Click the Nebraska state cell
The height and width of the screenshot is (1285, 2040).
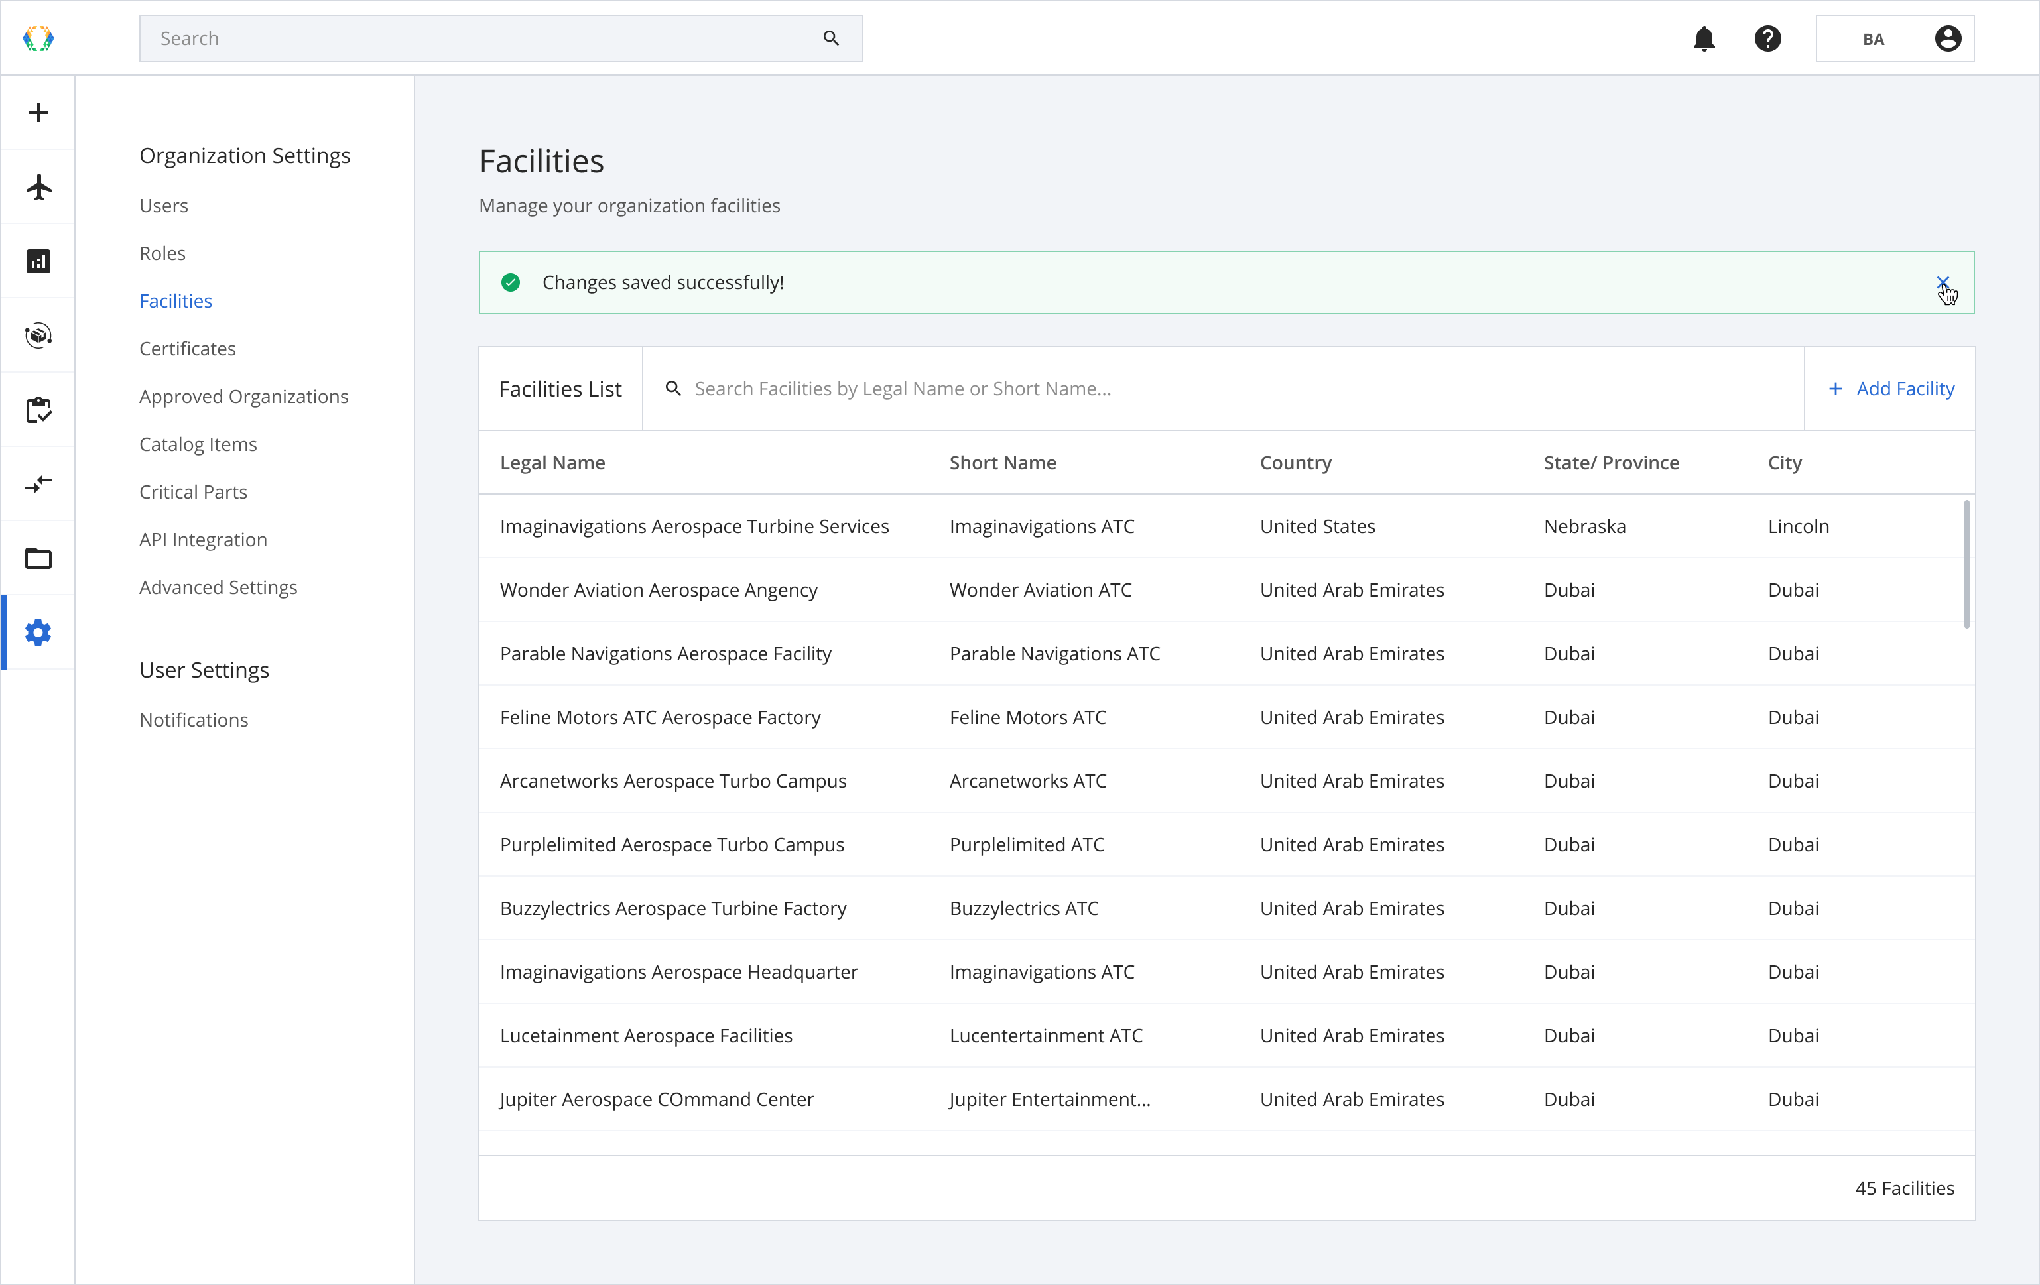(x=1584, y=526)
